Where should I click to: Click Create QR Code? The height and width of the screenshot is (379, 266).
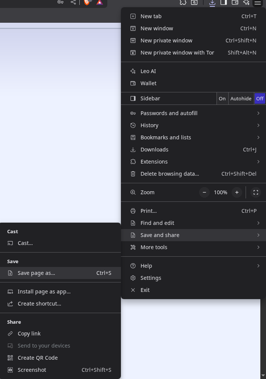point(38,358)
